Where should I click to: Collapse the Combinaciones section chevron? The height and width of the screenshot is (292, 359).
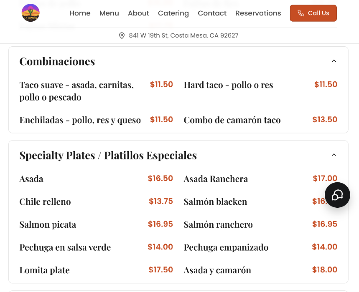click(x=334, y=61)
